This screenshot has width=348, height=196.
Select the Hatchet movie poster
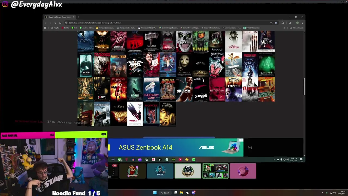click(x=151, y=41)
